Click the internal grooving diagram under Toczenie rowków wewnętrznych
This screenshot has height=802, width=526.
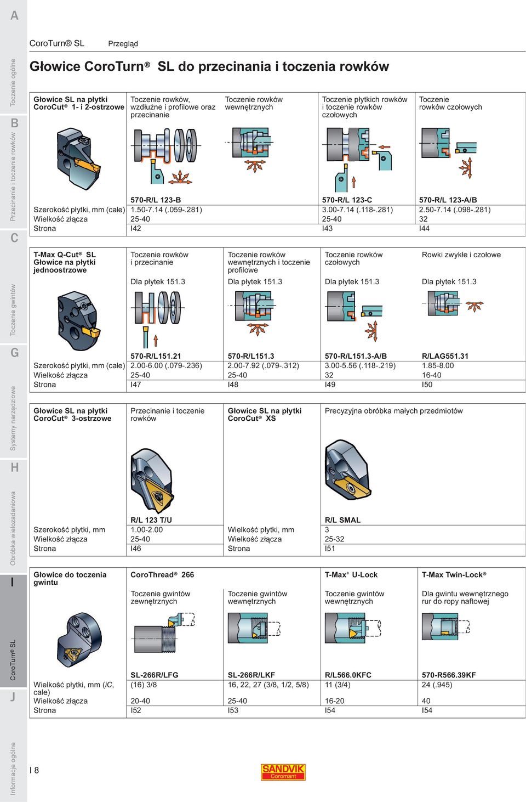[251, 149]
